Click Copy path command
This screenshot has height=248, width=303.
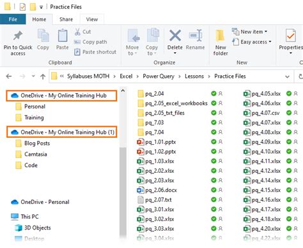point(90,42)
